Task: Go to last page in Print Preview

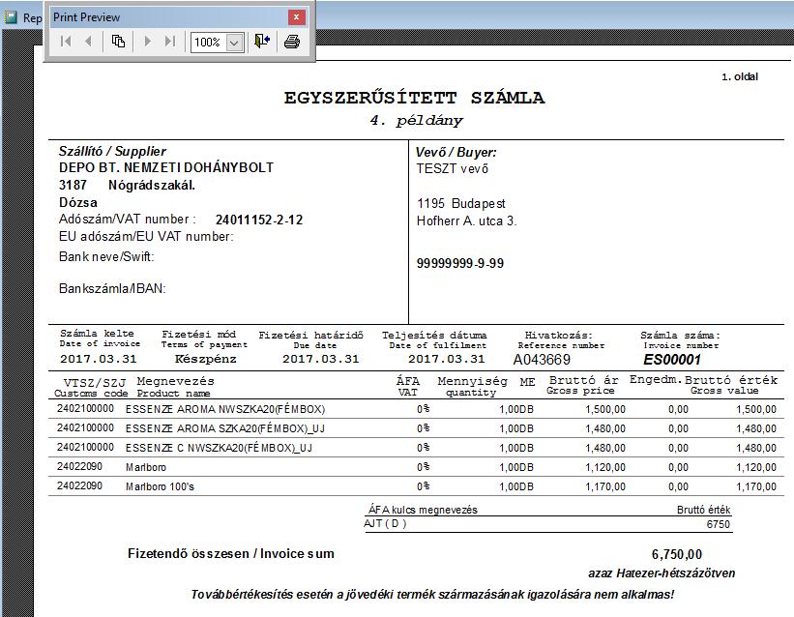Action: click(170, 41)
